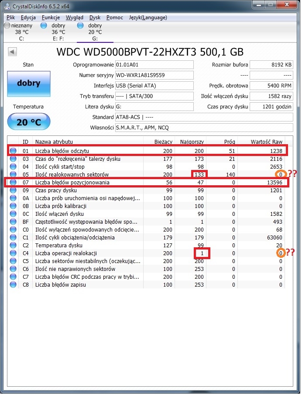
Task: Click status icon of attribute 09 row
Action: [x=13, y=190]
